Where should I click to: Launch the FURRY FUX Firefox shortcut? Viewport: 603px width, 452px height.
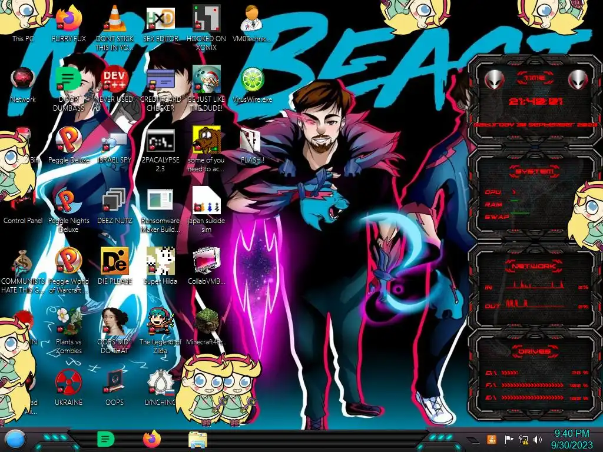tap(68, 23)
